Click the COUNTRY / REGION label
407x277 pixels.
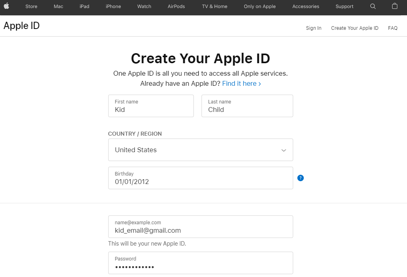pyautogui.click(x=135, y=134)
